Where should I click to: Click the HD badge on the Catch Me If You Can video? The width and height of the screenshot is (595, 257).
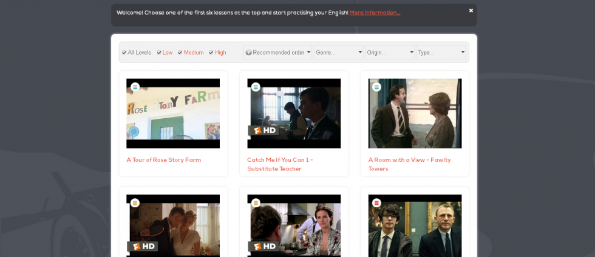tap(263, 130)
